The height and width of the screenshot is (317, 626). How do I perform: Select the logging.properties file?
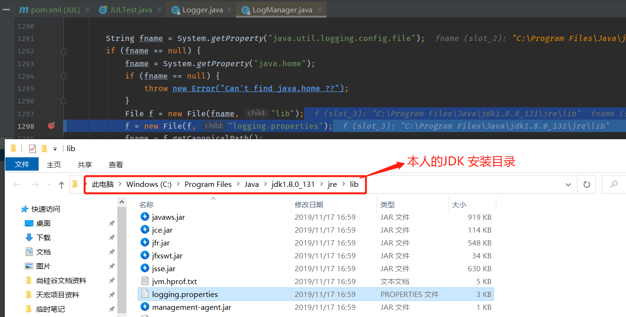point(185,294)
